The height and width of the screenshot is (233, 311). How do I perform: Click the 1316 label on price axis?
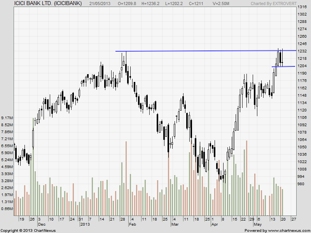[302, 7]
